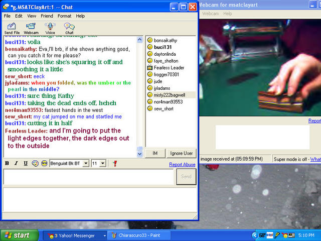This screenshot has width=321, height=241.
Task: Toggle underline text formatting
Action: pos(26,163)
